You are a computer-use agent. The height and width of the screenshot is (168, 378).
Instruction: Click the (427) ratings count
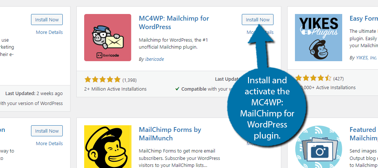click(x=338, y=78)
